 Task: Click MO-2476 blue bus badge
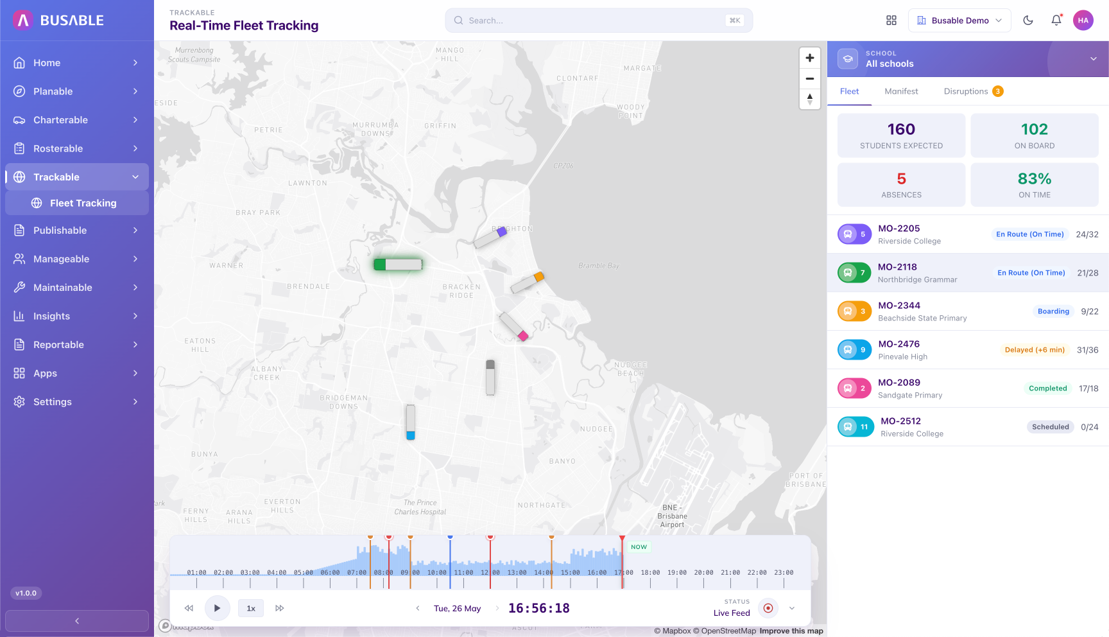point(854,350)
